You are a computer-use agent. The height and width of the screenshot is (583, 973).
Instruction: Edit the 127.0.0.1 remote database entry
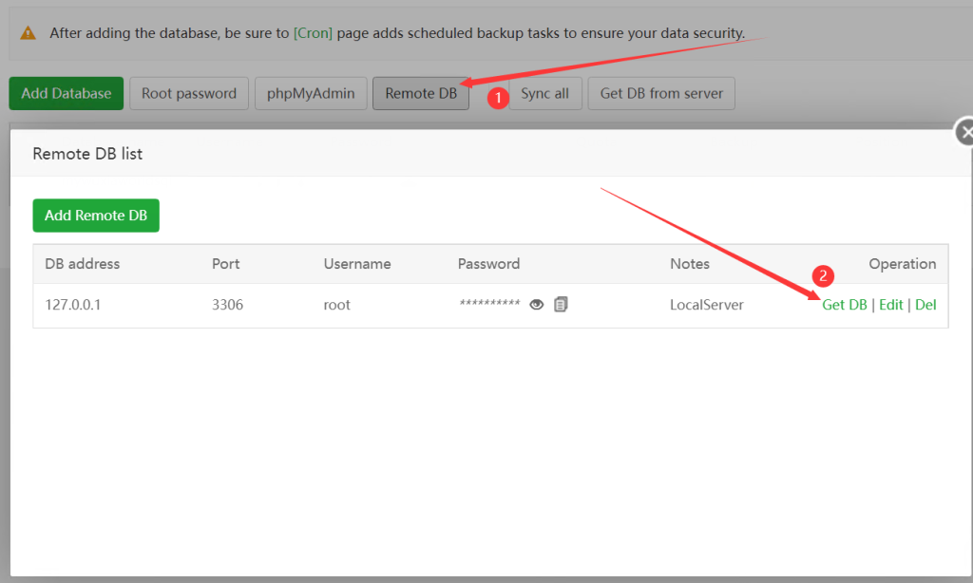(x=890, y=305)
